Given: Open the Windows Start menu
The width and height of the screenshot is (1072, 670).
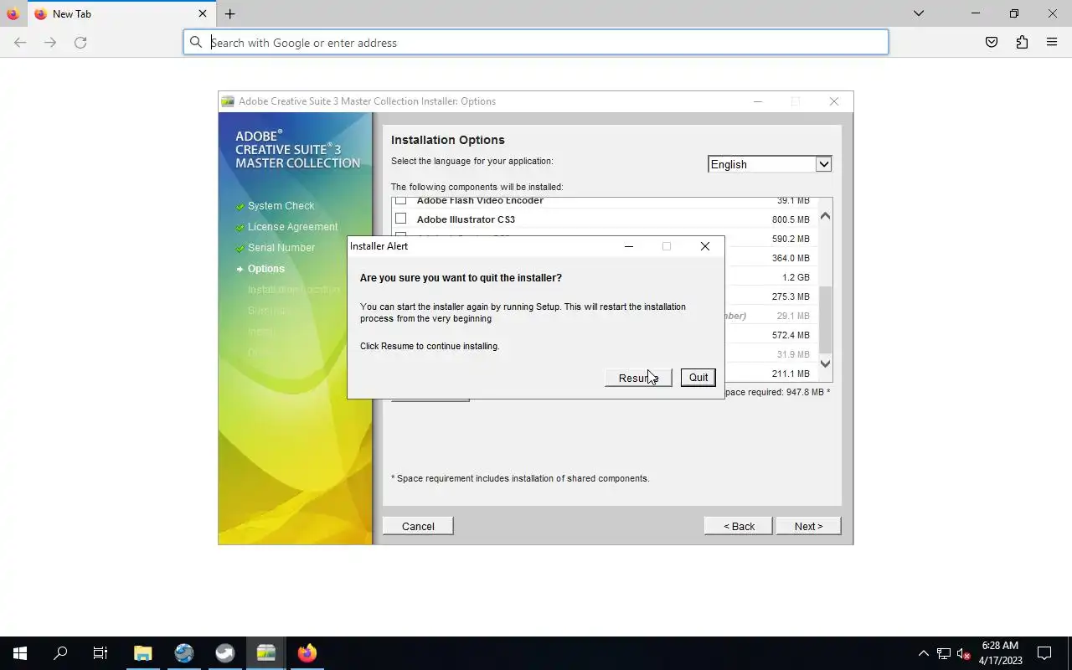Looking at the screenshot, I should tap(20, 653).
